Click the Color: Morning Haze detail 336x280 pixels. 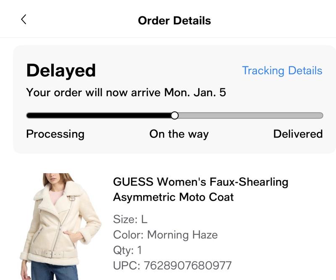(165, 235)
